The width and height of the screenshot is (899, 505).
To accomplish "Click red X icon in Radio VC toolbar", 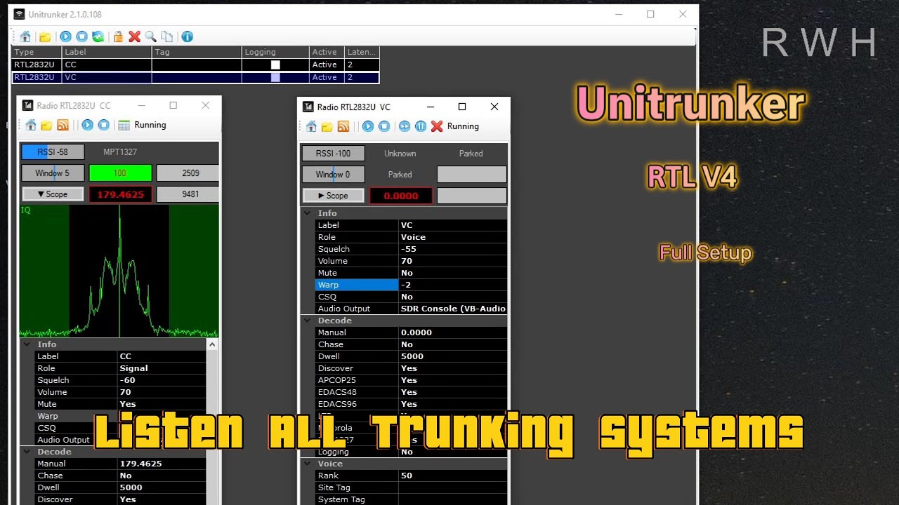I will 437,126.
